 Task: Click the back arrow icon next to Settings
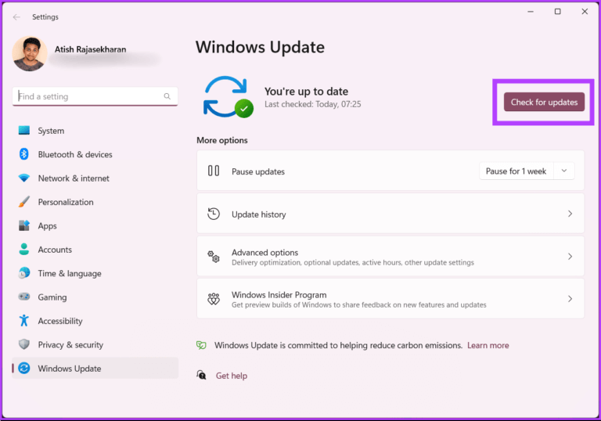point(16,17)
